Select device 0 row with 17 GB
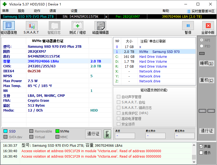 [154, 47]
